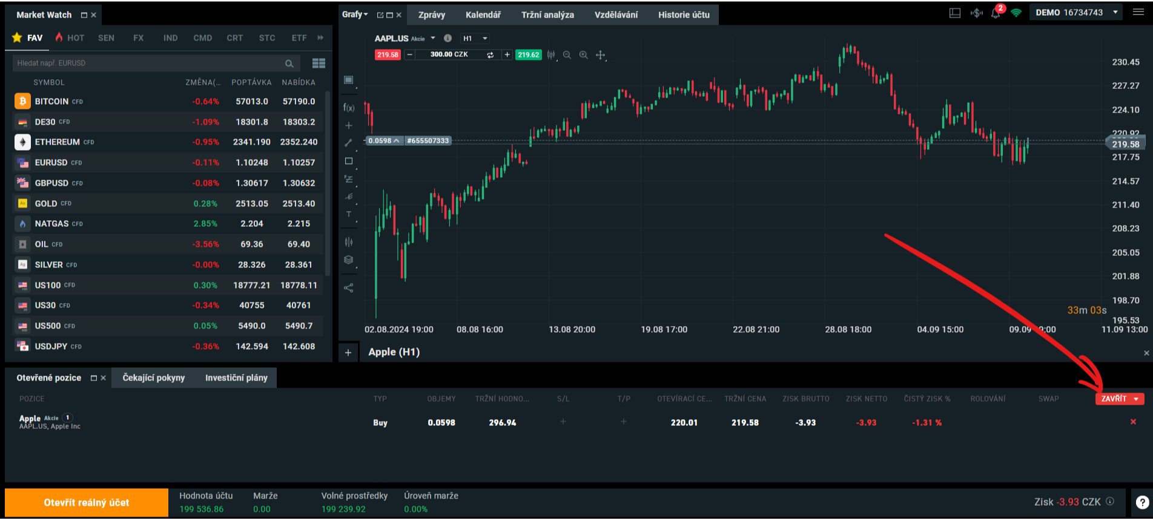Click the symbol search field
The width and height of the screenshot is (1153, 519).
tap(148, 63)
